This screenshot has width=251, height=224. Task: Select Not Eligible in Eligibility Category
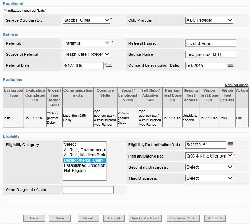[x=85, y=171]
